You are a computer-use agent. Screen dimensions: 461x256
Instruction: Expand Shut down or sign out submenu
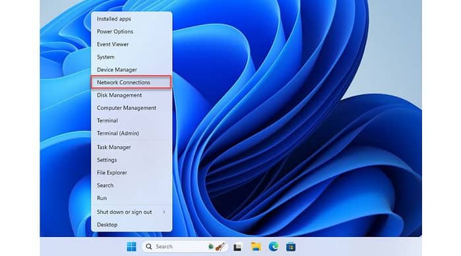pyautogui.click(x=131, y=212)
